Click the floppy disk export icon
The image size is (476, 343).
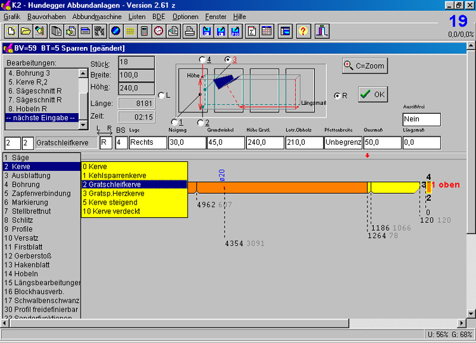221,31
